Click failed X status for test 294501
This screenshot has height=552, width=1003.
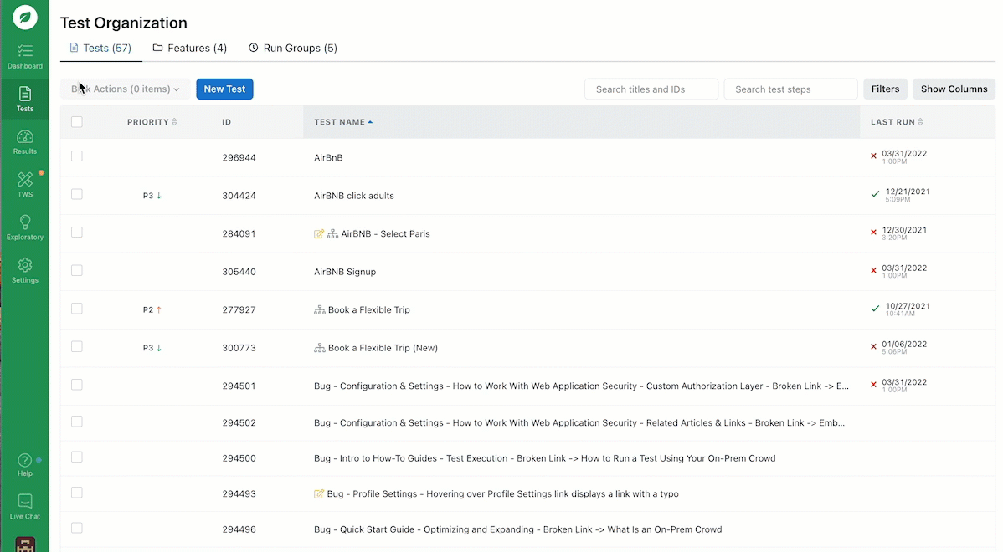click(874, 385)
